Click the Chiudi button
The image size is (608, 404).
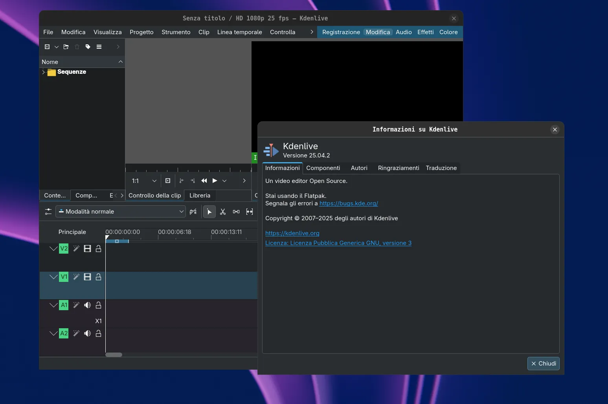pyautogui.click(x=543, y=364)
